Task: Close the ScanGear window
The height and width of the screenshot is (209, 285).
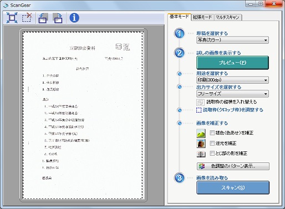Action: point(274,4)
